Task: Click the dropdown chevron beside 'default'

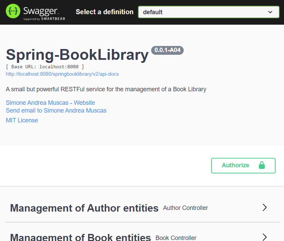Action: (x=270, y=12)
